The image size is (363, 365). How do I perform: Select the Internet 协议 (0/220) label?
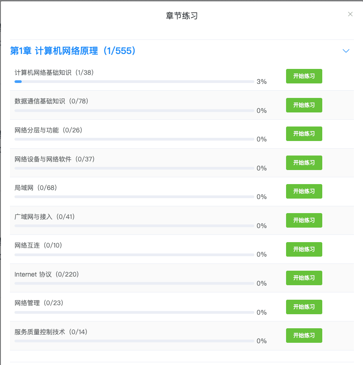[x=47, y=274]
